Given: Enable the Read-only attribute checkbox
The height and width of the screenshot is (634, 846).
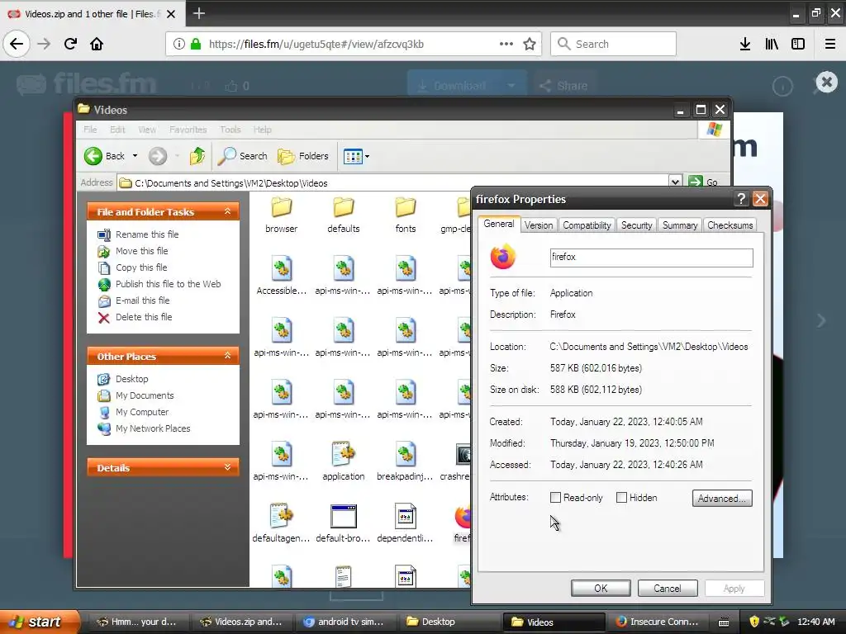Looking at the screenshot, I should 555,498.
